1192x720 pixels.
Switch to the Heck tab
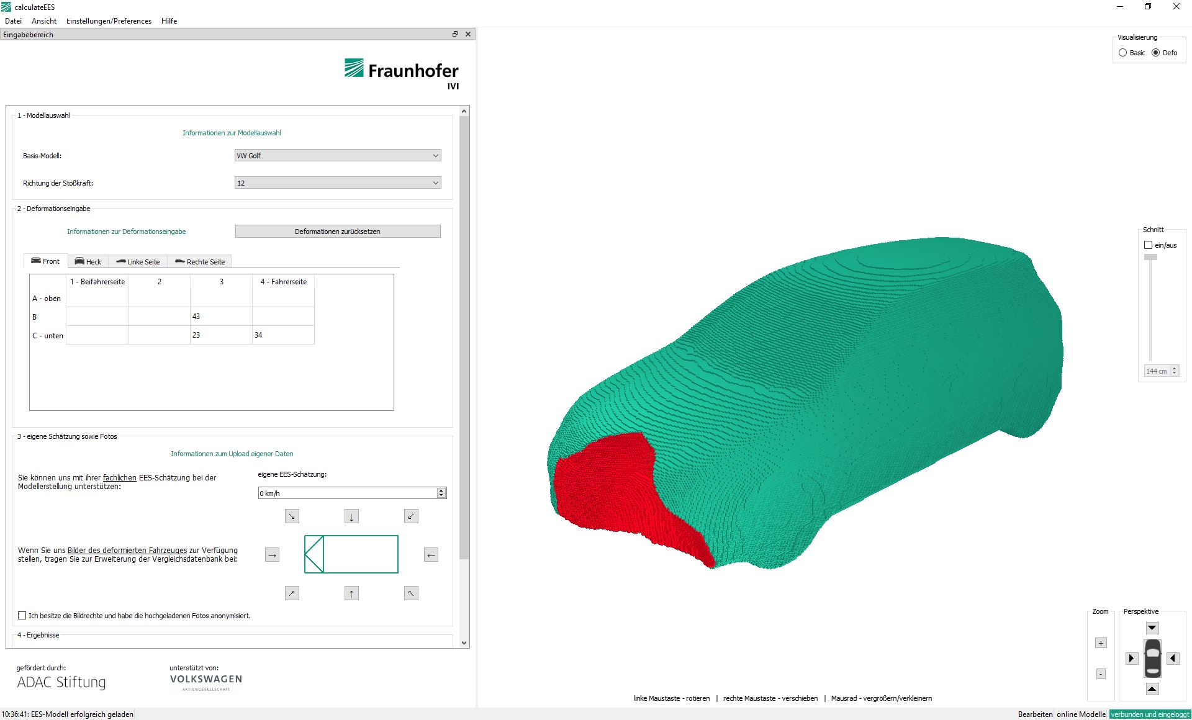coord(88,262)
